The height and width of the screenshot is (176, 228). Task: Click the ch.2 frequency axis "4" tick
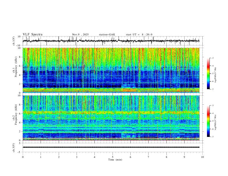[20, 123]
